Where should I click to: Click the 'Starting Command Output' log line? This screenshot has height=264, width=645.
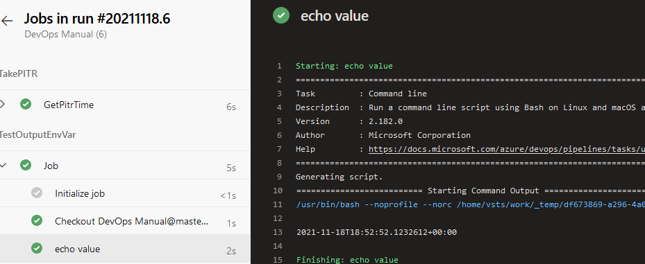pos(470,191)
